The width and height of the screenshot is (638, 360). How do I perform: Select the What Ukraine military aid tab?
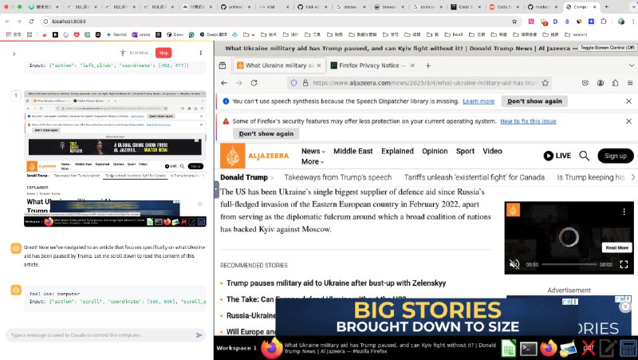pos(278,65)
